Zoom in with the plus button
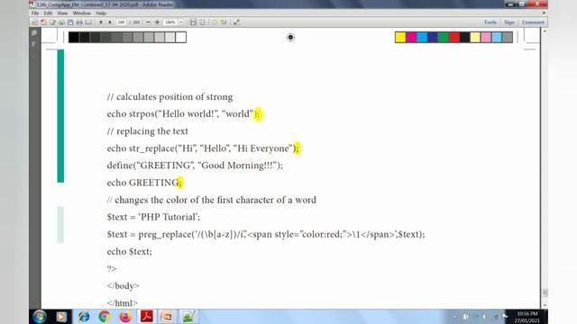Screen dimensions: 577x324 [157, 22]
